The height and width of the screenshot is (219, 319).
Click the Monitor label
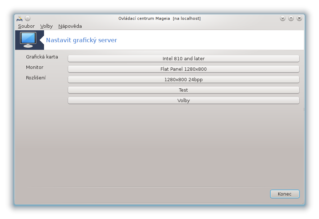(35, 67)
